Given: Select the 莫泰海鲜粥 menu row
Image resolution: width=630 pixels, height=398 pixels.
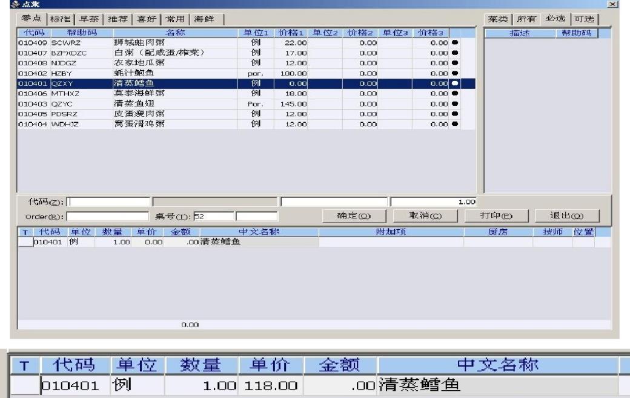Looking at the screenshot, I should [247, 94].
